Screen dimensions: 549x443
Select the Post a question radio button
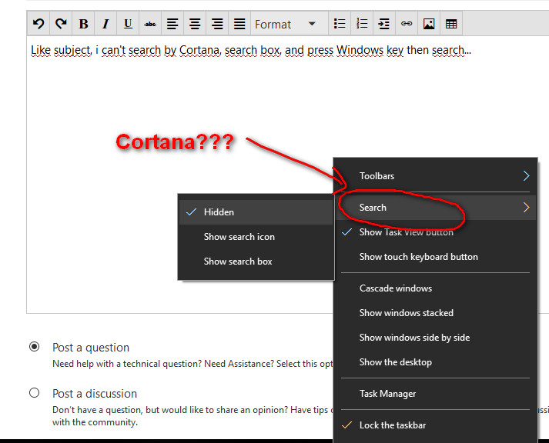[35, 347]
